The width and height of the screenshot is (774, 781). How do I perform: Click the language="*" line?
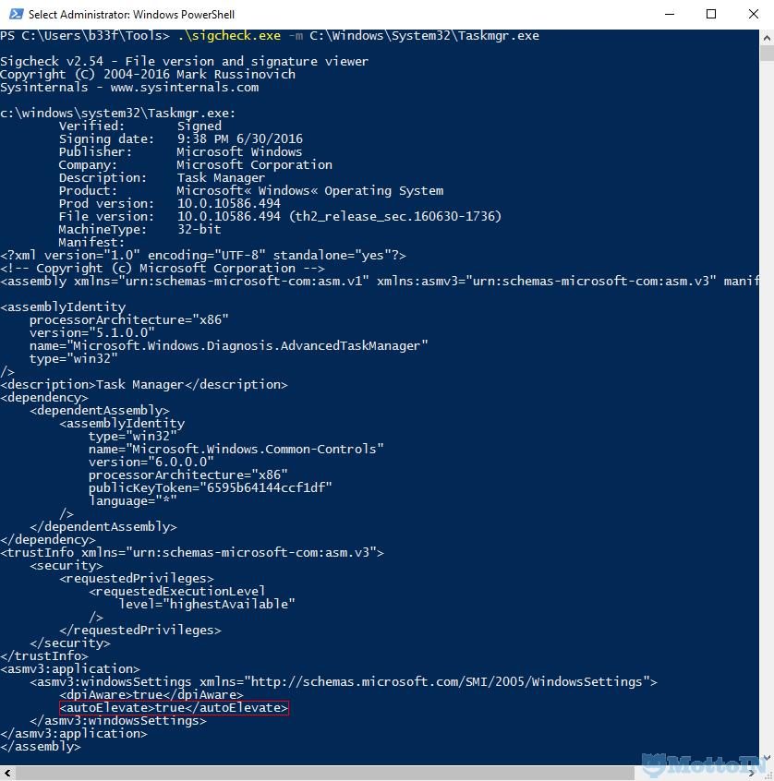pyautogui.click(x=133, y=501)
